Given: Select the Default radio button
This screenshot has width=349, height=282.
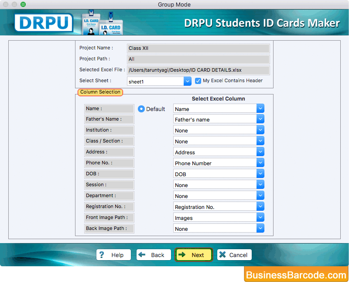Looking at the screenshot, I should 141,109.
